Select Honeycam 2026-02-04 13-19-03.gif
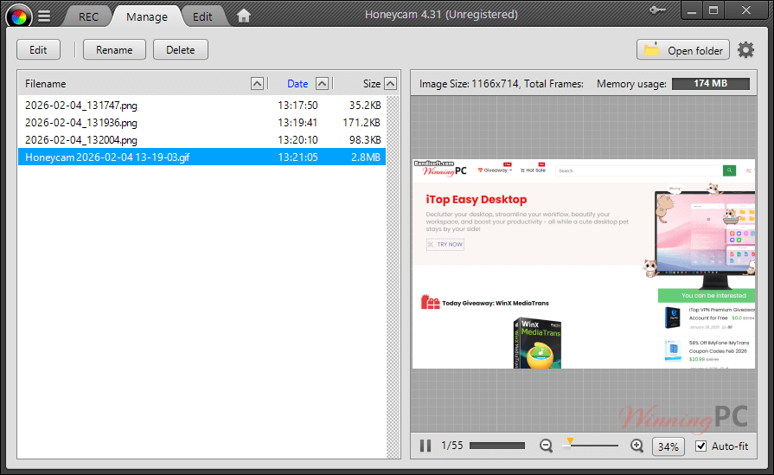The image size is (774, 475). click(201, 157)
